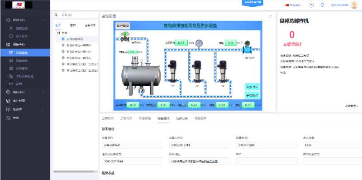Screen dimensions: 362x180
Task: Click the lower cyan button in the diagram
Action: coord(252,95)
